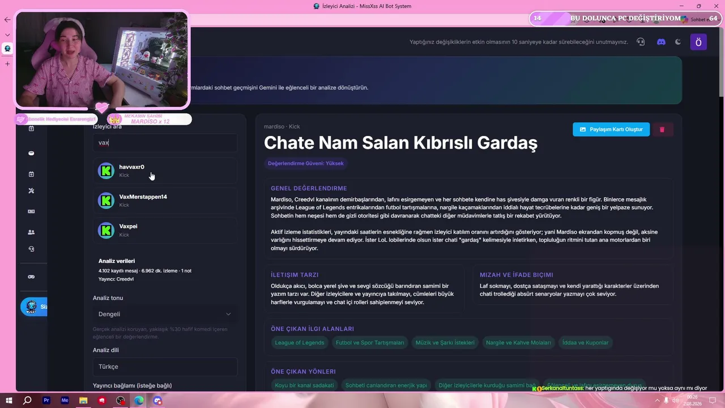Open the purple Ö profile avatar
The width and height of the screenshot is (725, 408).
pos(698,42)
